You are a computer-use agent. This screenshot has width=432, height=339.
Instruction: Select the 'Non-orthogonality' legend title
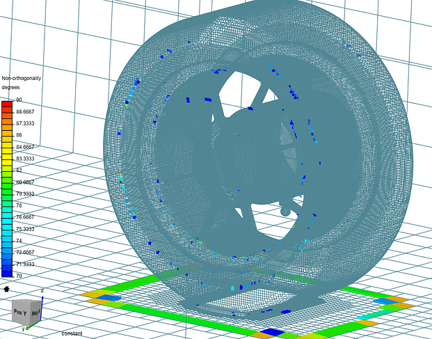tap(22, 78)
